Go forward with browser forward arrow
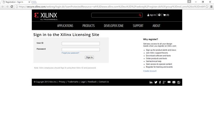Viewport: 214px width, 113px height. pyautogui.click(x=7, y=7)
